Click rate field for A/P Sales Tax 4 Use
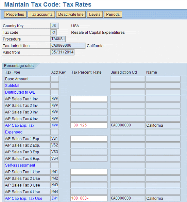The width and height of the screenshot is (187, 202). pyautogui.click(x=89, y=192)
